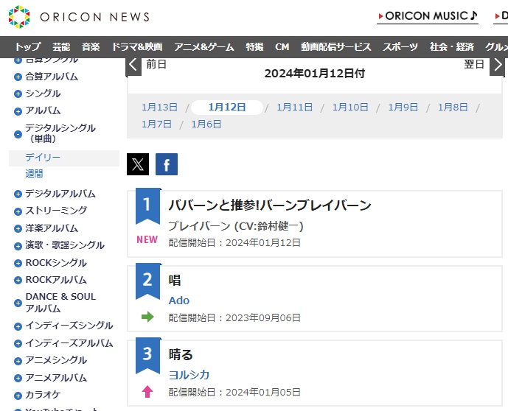Click the song title 唱
Viewport: 508px width, 411px height.
click(175, 280)
